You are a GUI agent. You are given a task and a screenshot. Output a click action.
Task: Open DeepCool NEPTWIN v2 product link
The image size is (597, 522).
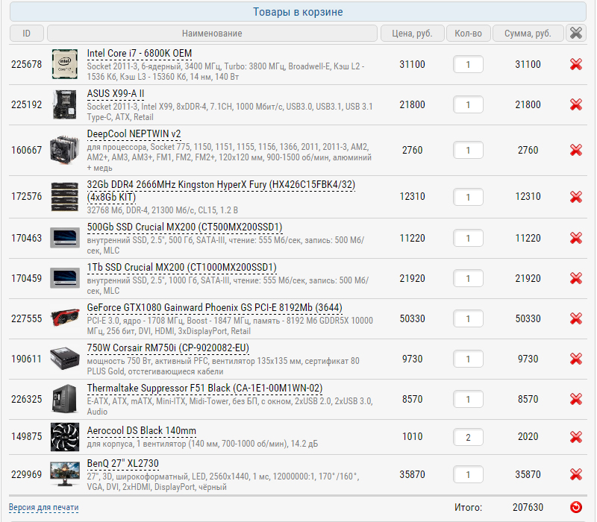click(134, 134)
